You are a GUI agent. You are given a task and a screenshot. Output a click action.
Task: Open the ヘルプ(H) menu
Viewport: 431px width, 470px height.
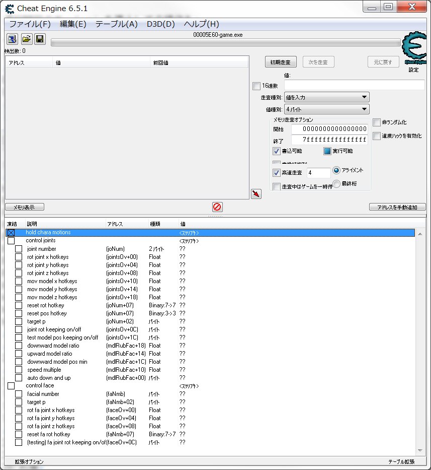pyautogui.click(x=202, y=24)
